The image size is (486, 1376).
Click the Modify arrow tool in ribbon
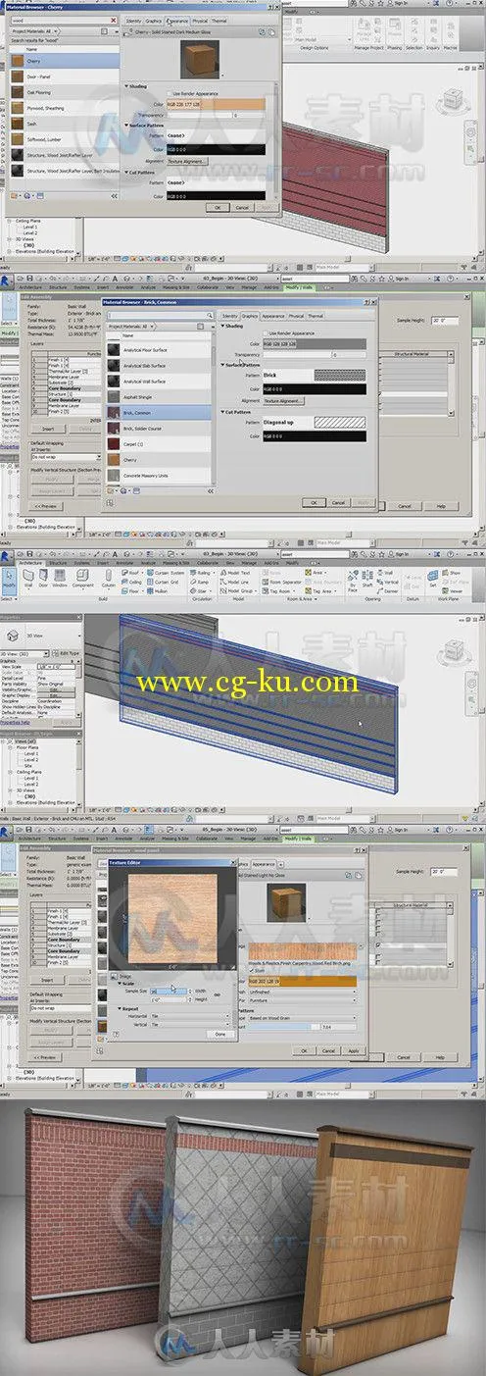point(9,579)
